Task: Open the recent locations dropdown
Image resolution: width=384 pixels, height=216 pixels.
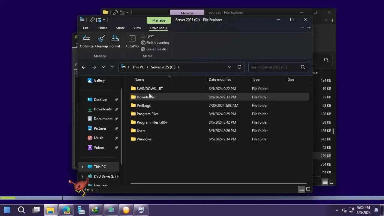Action: (103, 67)
